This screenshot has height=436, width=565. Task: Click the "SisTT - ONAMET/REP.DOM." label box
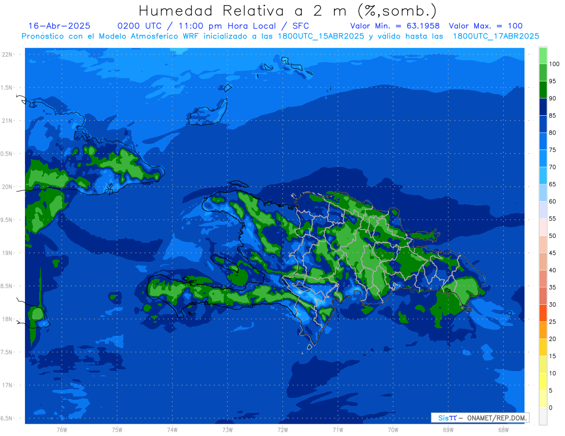tap(480, 418)
